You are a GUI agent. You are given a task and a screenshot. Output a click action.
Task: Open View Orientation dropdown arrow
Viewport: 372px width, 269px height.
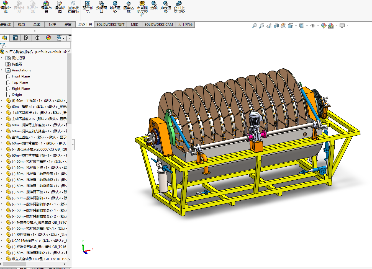(x=296, y=26)
